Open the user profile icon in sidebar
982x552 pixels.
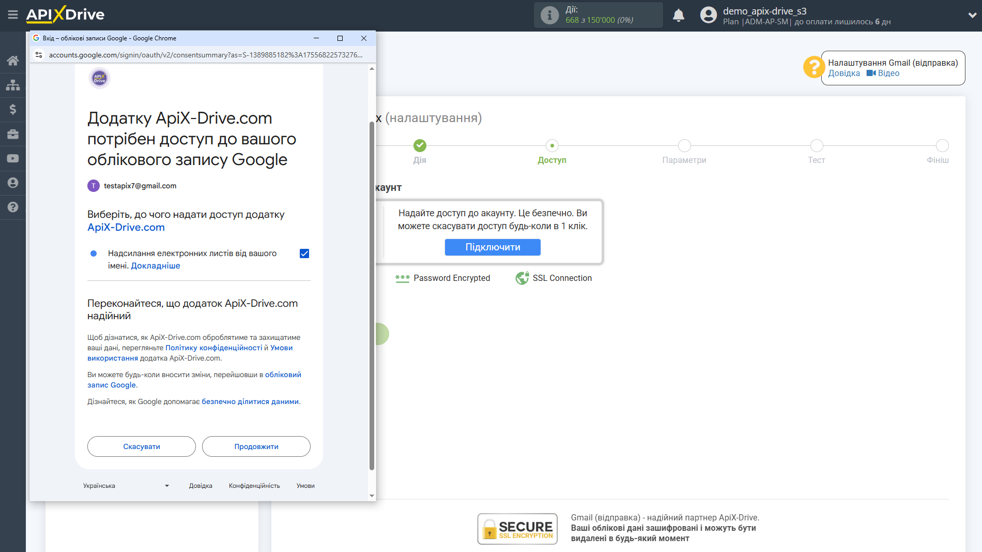[x=13, y=183]
